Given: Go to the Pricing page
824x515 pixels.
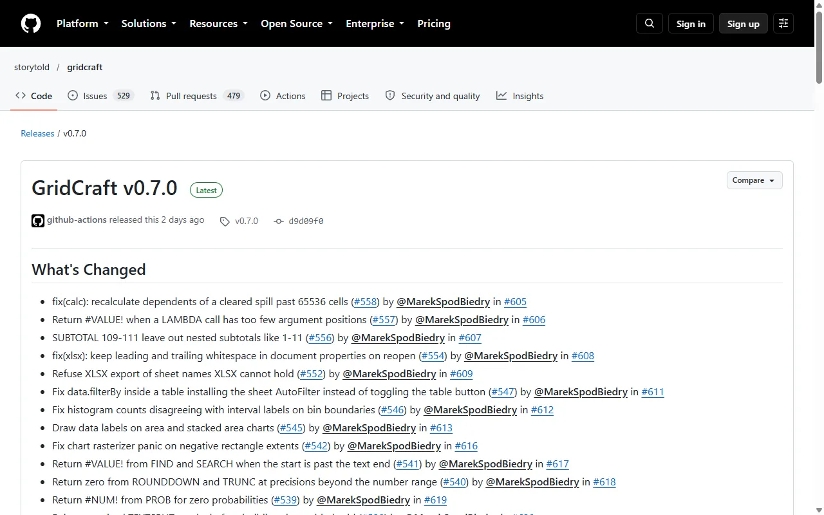Looking at the screenshot, I should (x=434, y=24).
